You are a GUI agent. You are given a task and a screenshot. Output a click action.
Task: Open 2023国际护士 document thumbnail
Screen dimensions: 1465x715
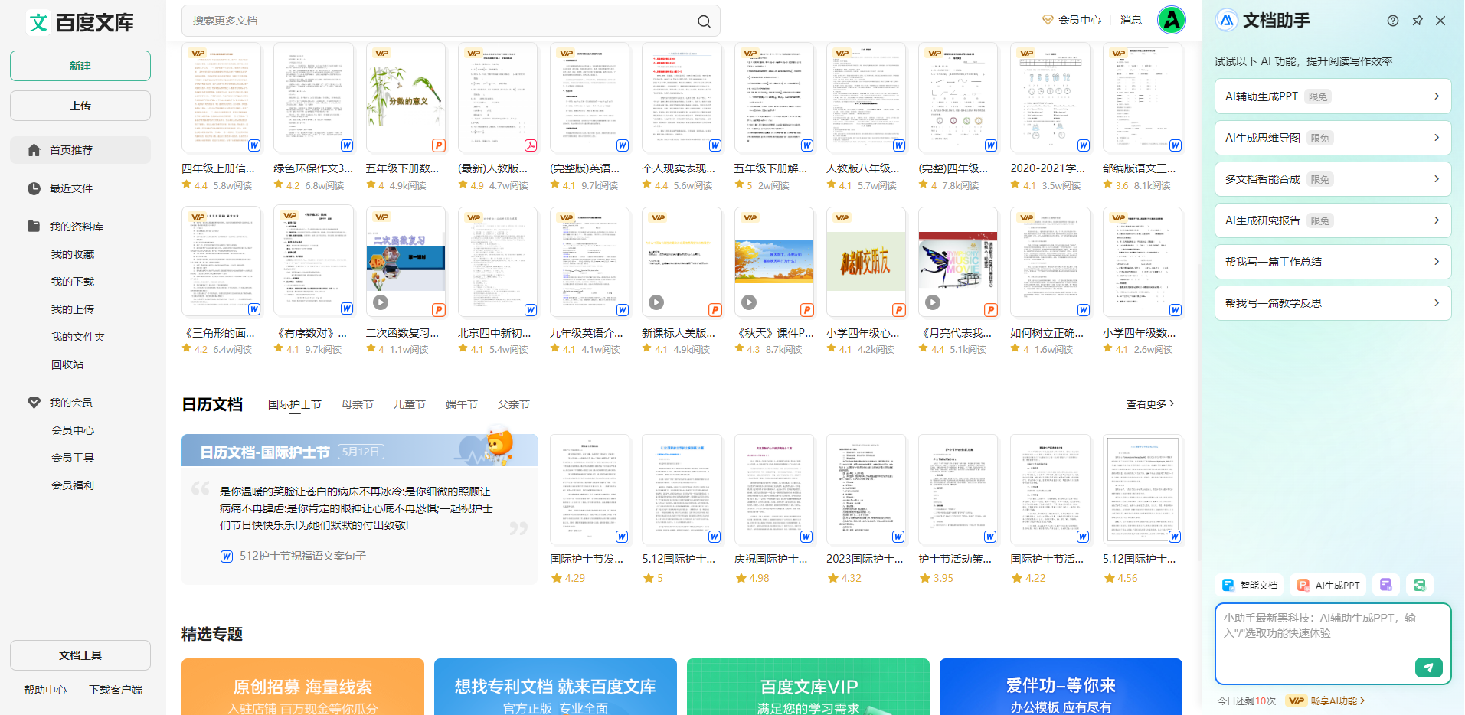866,490
